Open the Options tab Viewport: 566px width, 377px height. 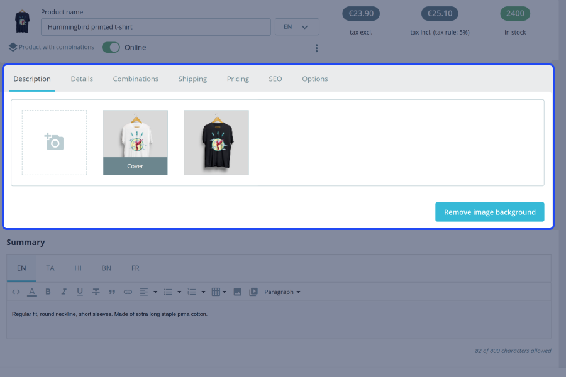click(x=315, y=79)
